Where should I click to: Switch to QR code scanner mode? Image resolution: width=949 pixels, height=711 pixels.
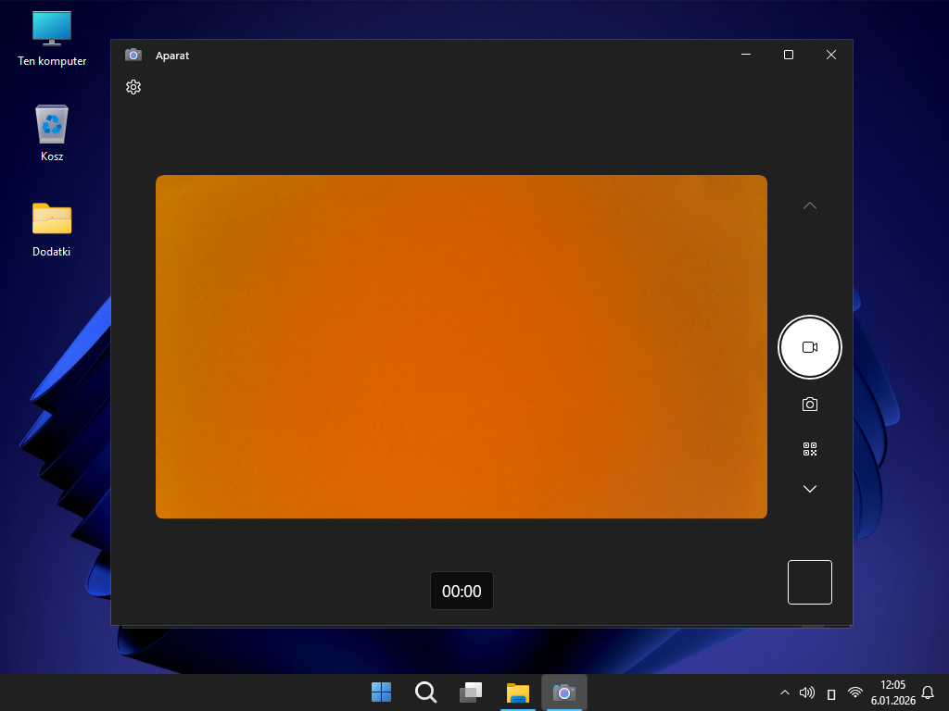809,449
